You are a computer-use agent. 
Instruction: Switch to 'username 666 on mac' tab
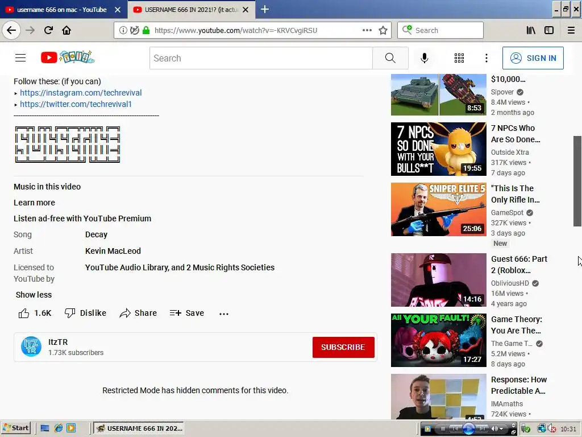click(x=61, y=10)
